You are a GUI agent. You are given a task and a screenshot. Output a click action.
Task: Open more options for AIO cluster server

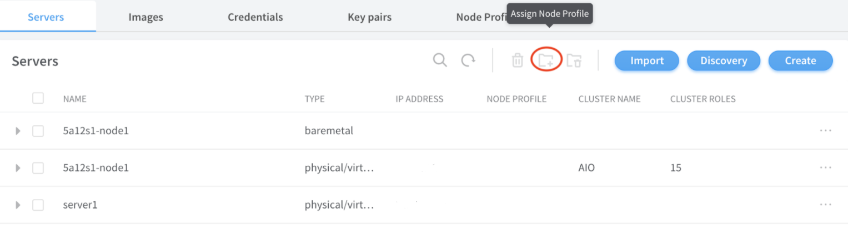[825, 167]
